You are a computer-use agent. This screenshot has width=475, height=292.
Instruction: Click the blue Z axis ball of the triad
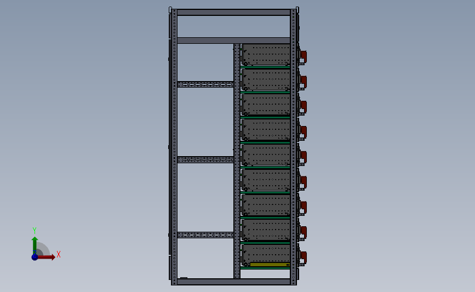coord(35,257)
